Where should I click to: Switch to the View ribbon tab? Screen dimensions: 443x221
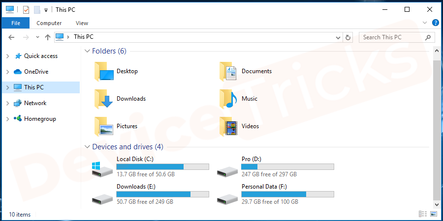[82, 23]
